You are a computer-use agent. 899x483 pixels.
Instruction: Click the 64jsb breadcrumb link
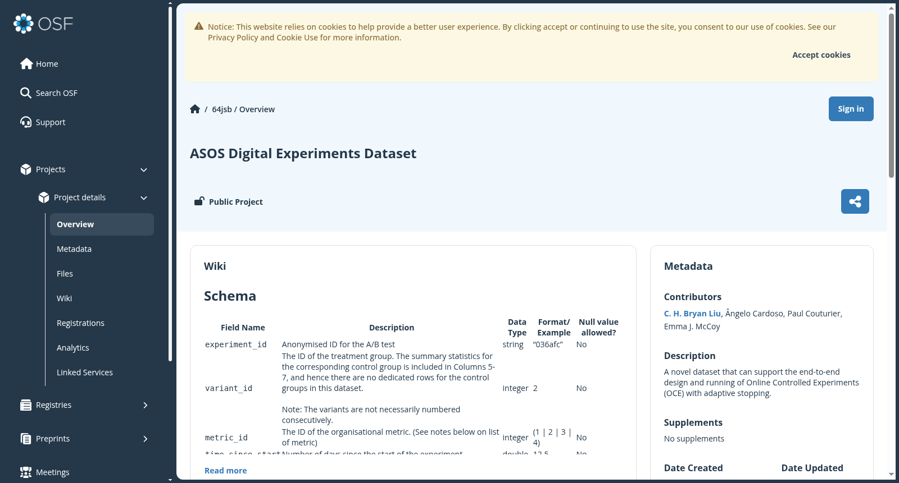(x=221, y=109)
